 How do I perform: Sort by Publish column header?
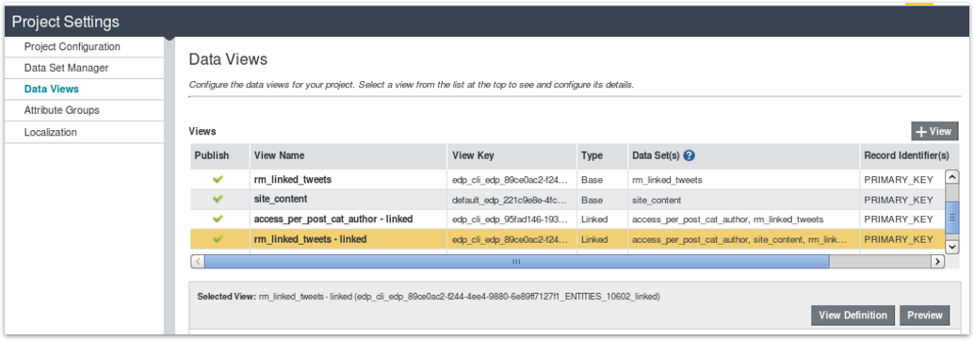[219, 156]
